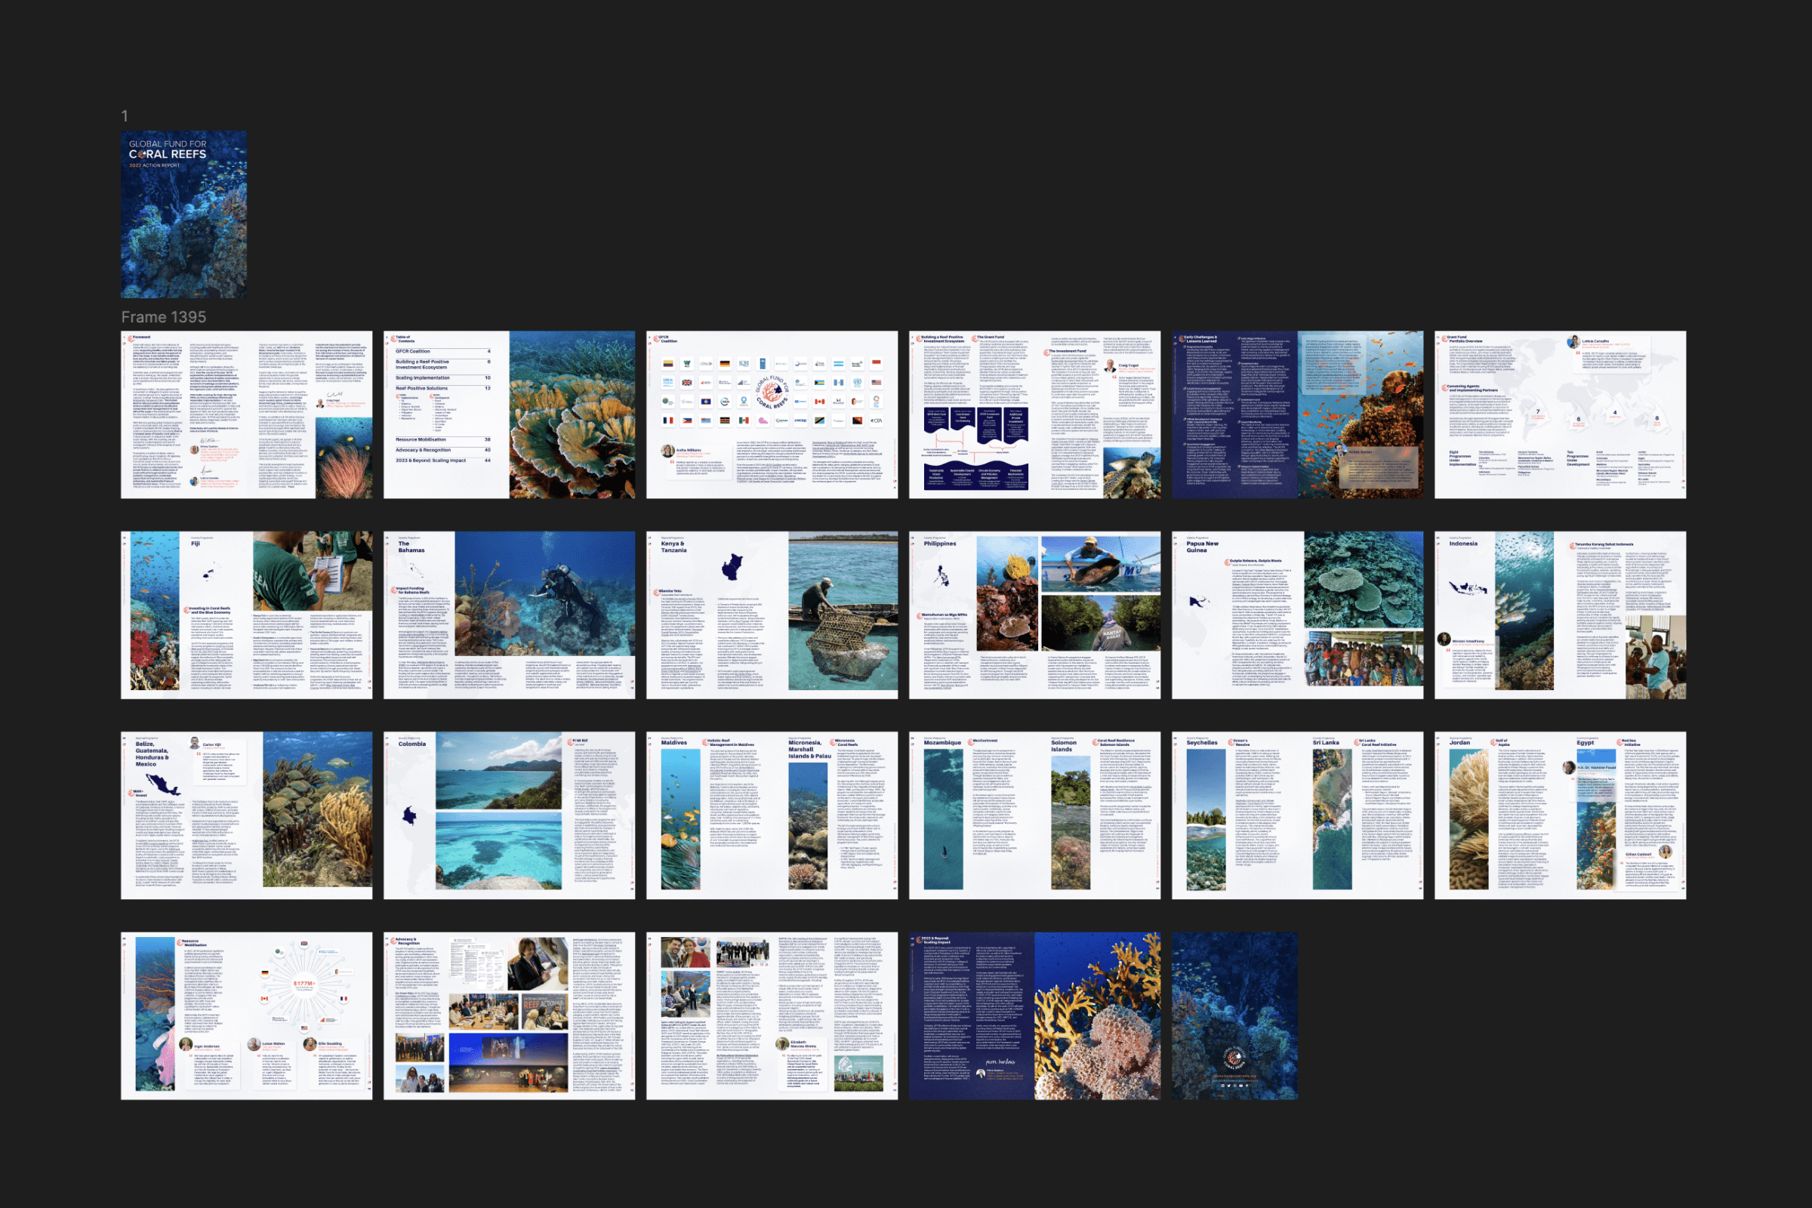Image resolution: width=1812 pixels, height=1208 pixels.
Task: Click the Mozambique and Solomon Islands spread
Action: [1034, 815]
